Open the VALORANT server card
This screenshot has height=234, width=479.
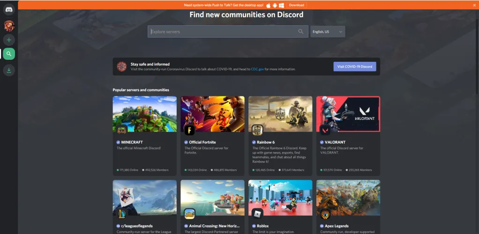(x=348, y=136)
